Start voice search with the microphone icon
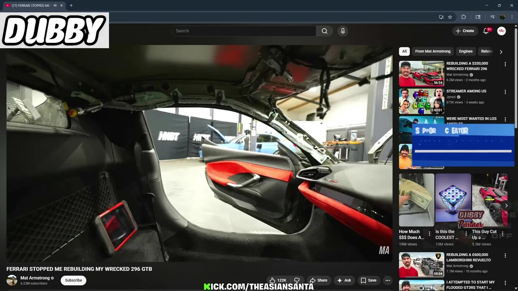The width and height of the screenshot is (518, 291). (343, 31)
